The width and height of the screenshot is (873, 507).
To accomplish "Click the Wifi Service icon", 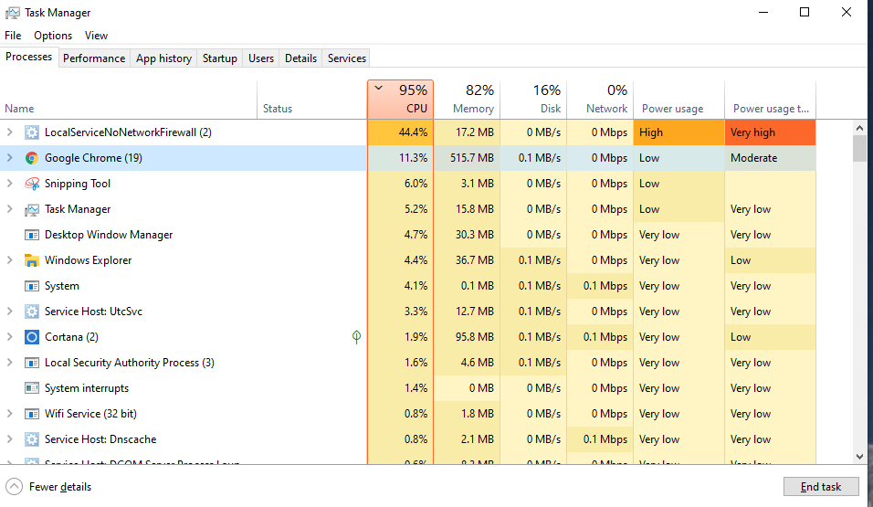I will click(32, 414).
